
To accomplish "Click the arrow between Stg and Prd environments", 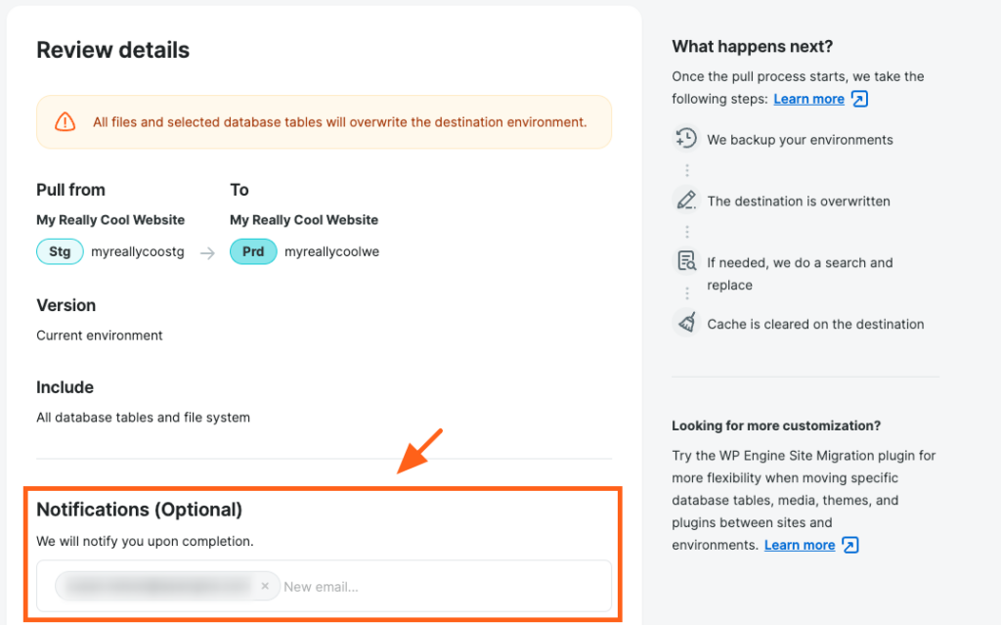I will click(207, 252).
